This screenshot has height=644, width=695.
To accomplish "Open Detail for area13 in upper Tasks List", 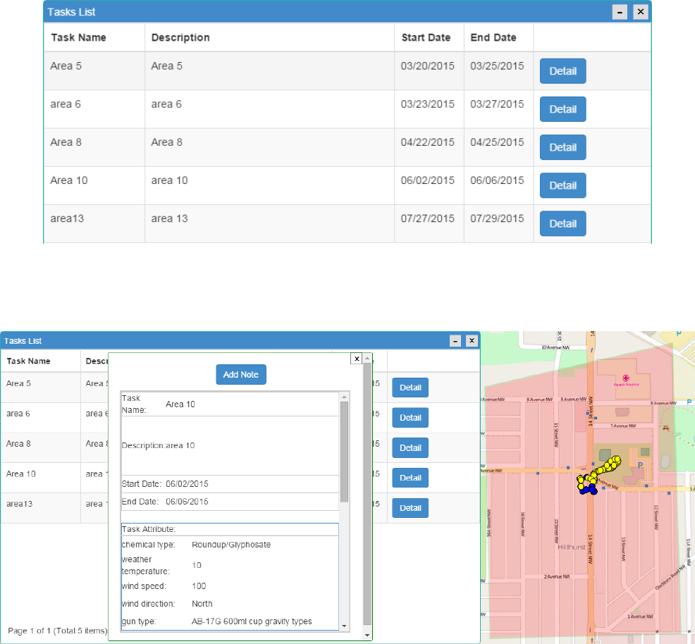I will tap(562, 223).
